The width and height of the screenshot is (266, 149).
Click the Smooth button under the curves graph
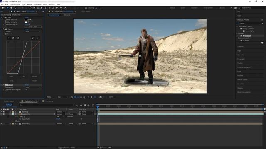(34, 77)
